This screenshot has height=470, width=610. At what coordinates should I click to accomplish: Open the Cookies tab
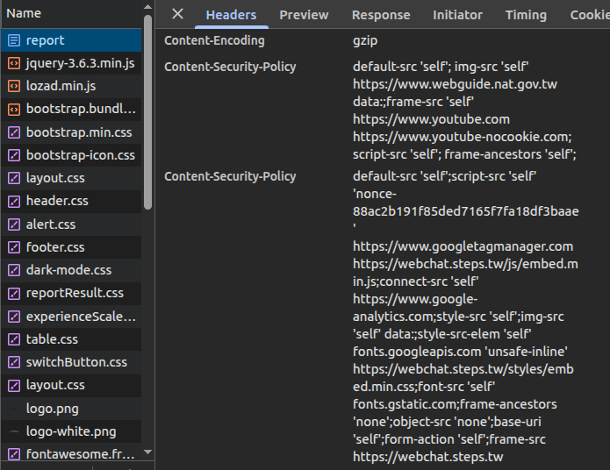coord(590,15)
